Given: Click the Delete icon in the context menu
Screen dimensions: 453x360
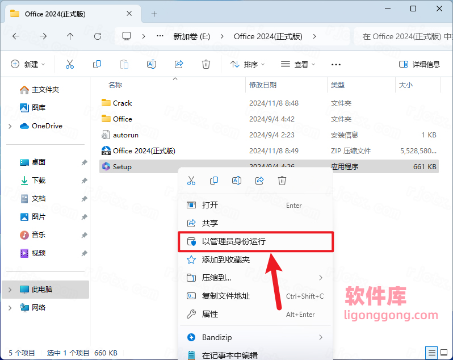Looking at the screenshot, I should (282, 181).
